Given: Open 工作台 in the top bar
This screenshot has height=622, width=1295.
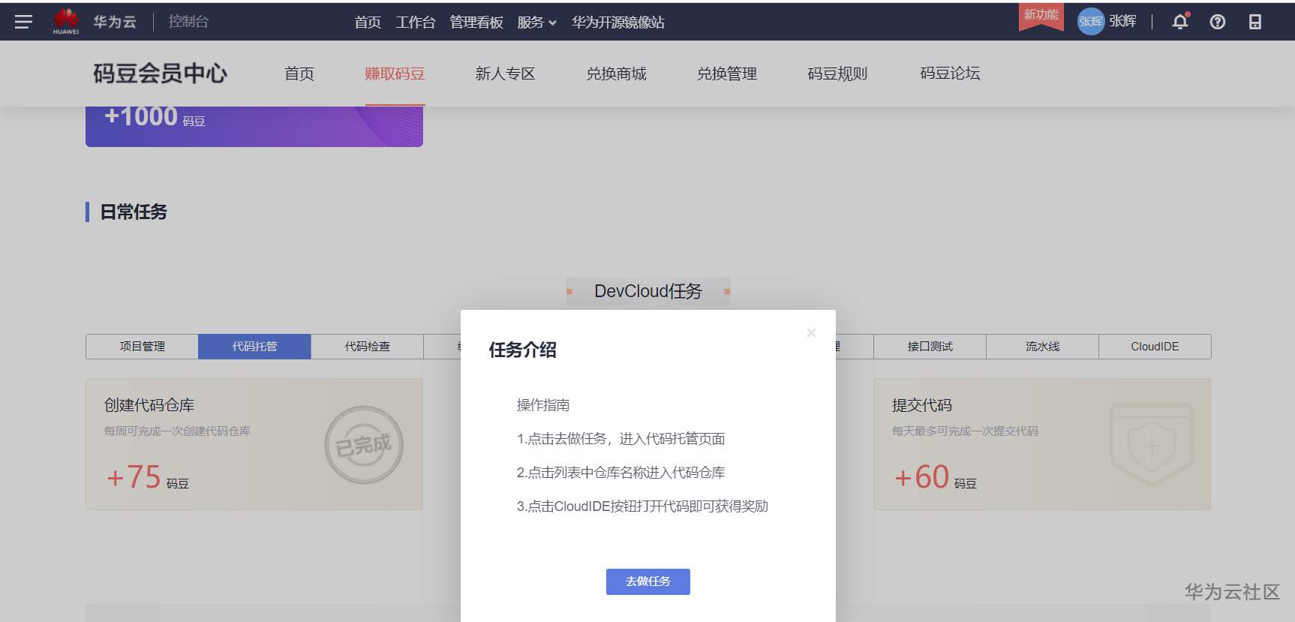Looking at the screenshot, I should point(416,23).
